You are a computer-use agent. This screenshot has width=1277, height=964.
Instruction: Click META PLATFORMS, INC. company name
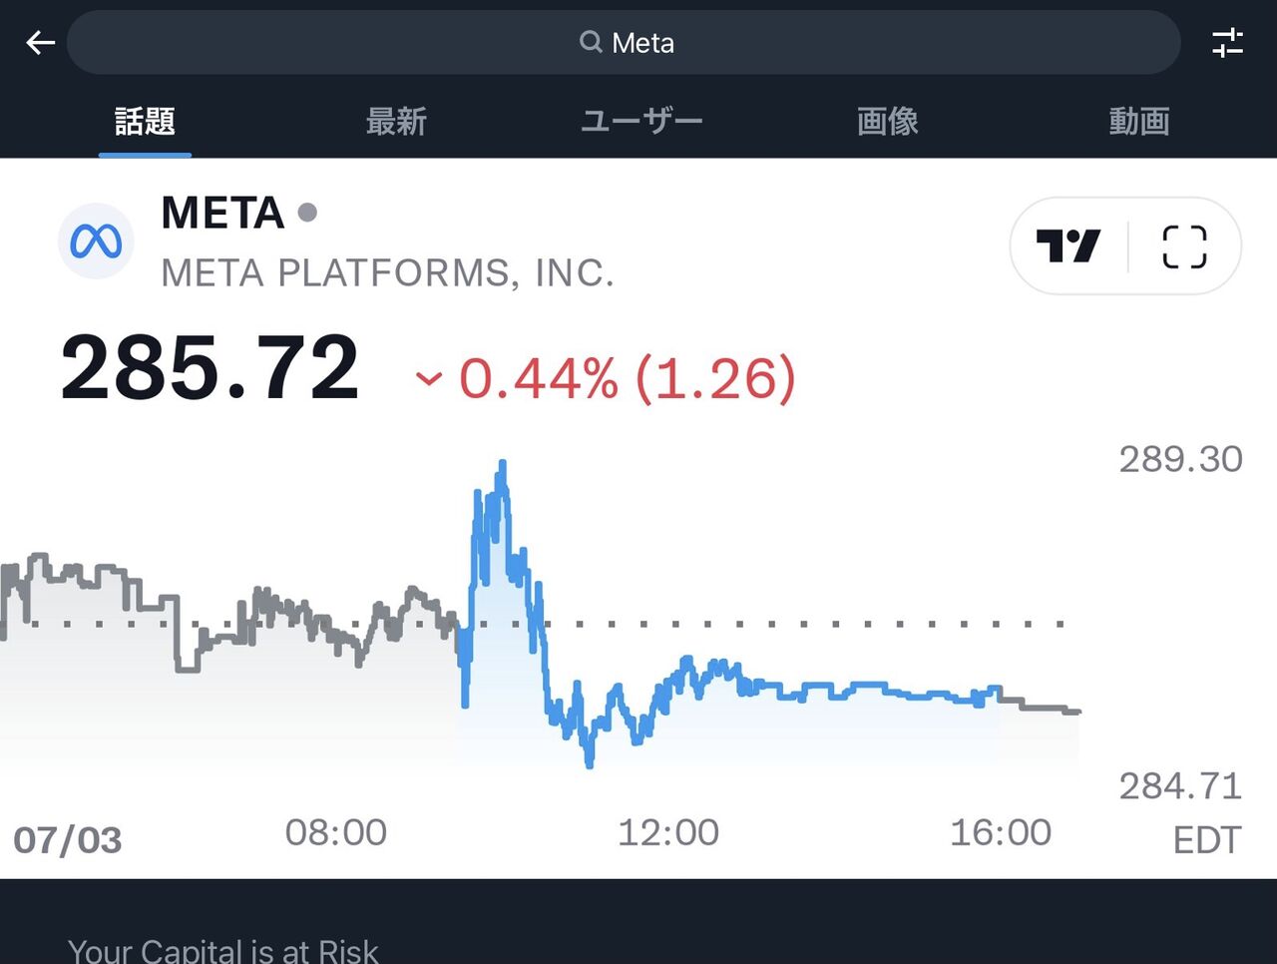point(387,272)
